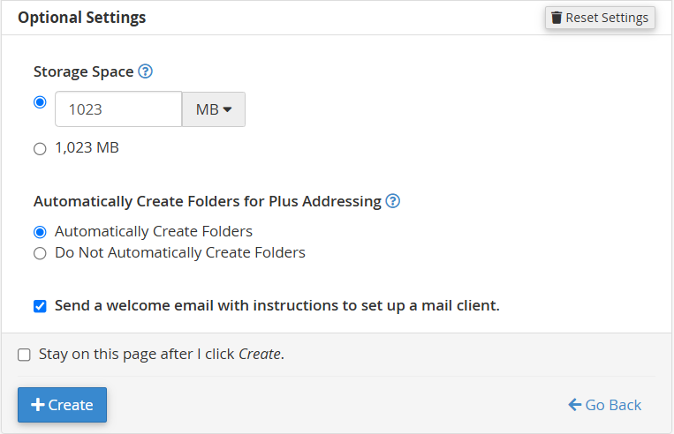Viewport: 674px width, 434px height.
Task: Click the 'Stay on this page' label text
Action: (x=162, y=355)
